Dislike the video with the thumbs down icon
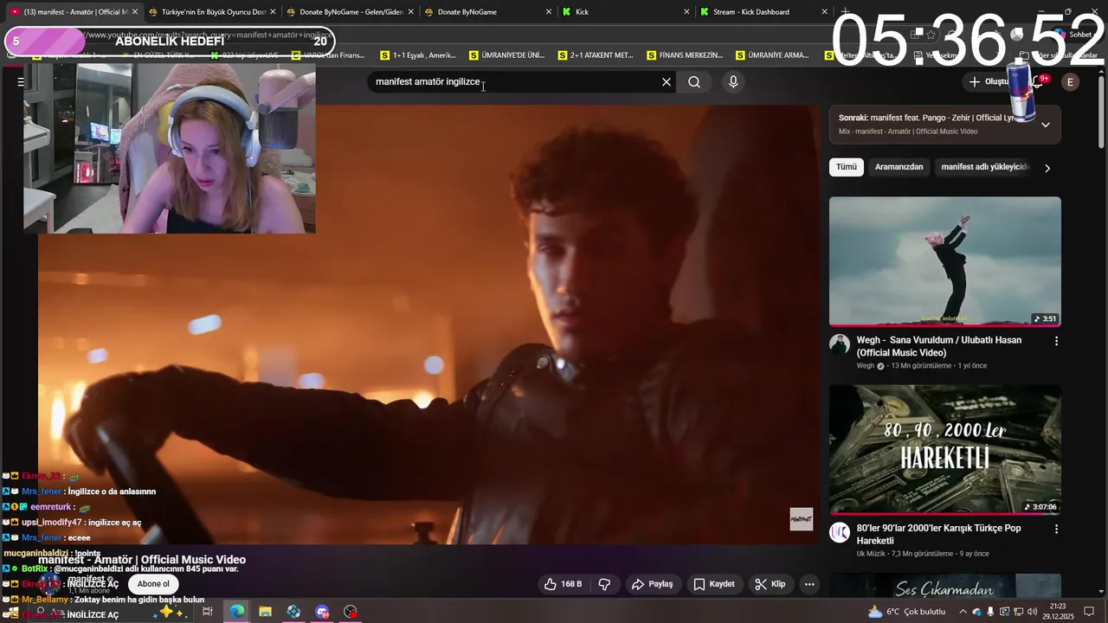This screenshot has height=623, width=1108. (x=604, y=584)
